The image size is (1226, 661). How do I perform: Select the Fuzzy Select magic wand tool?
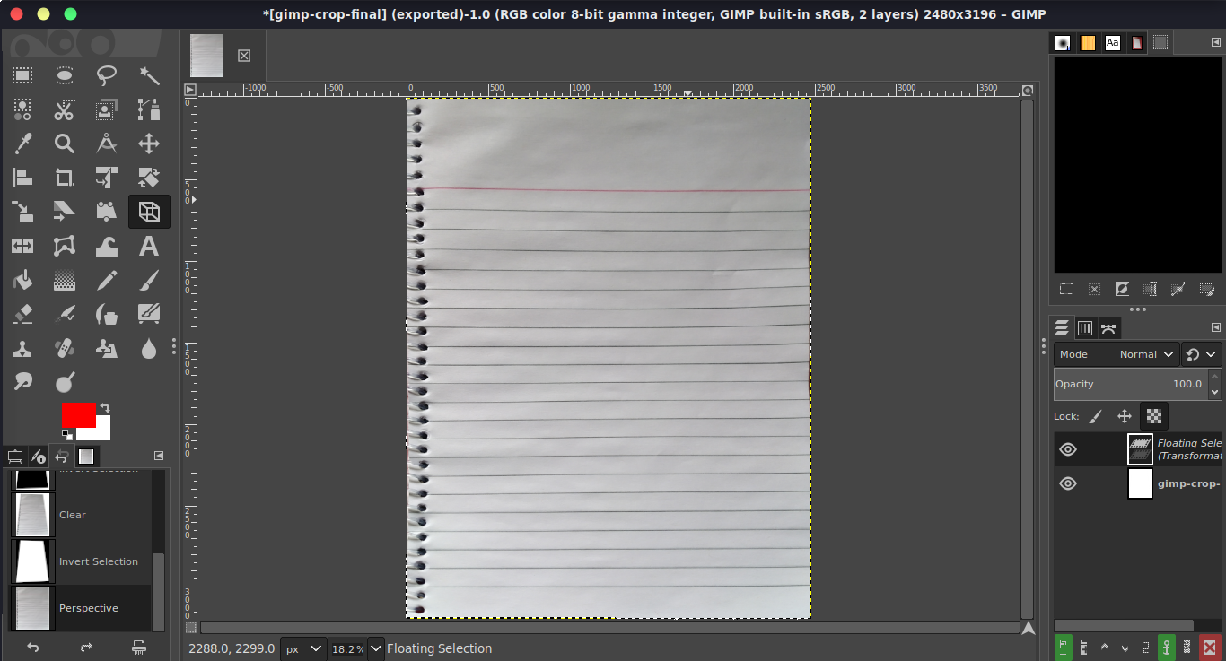(x=149, y=75)
